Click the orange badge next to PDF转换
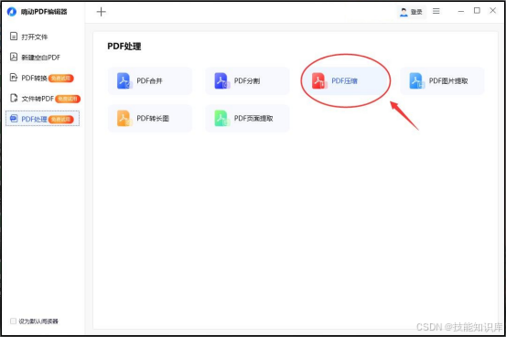Image resolution: width=506 pixels, height=337 pixels. click(x=61, y=78)
